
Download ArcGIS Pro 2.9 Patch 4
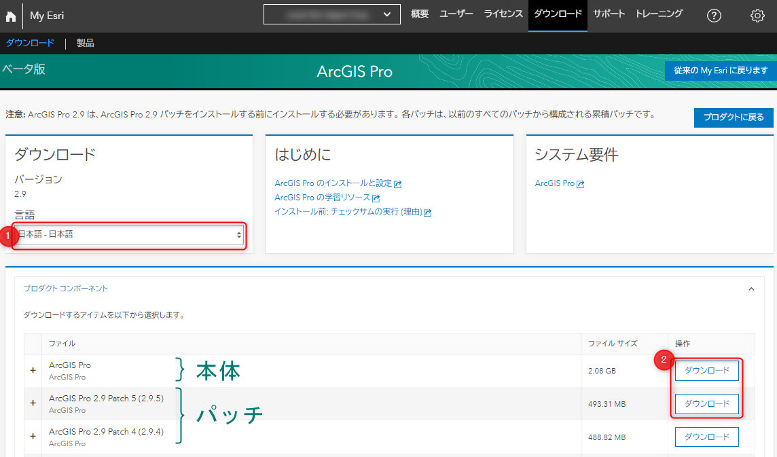click(x=706, y=437)
